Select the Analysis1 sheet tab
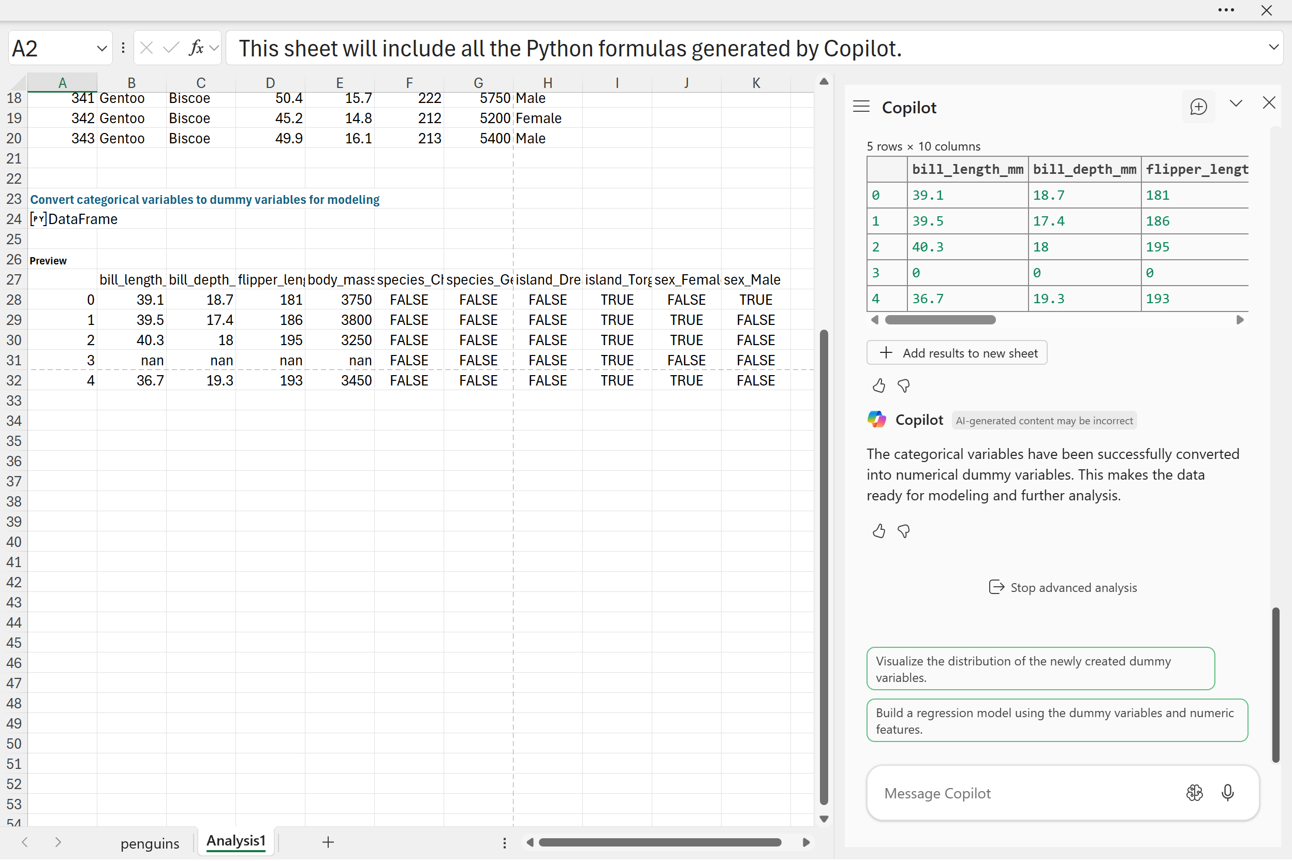Viewport: 1292px width, 861px height. coord(236,841)
